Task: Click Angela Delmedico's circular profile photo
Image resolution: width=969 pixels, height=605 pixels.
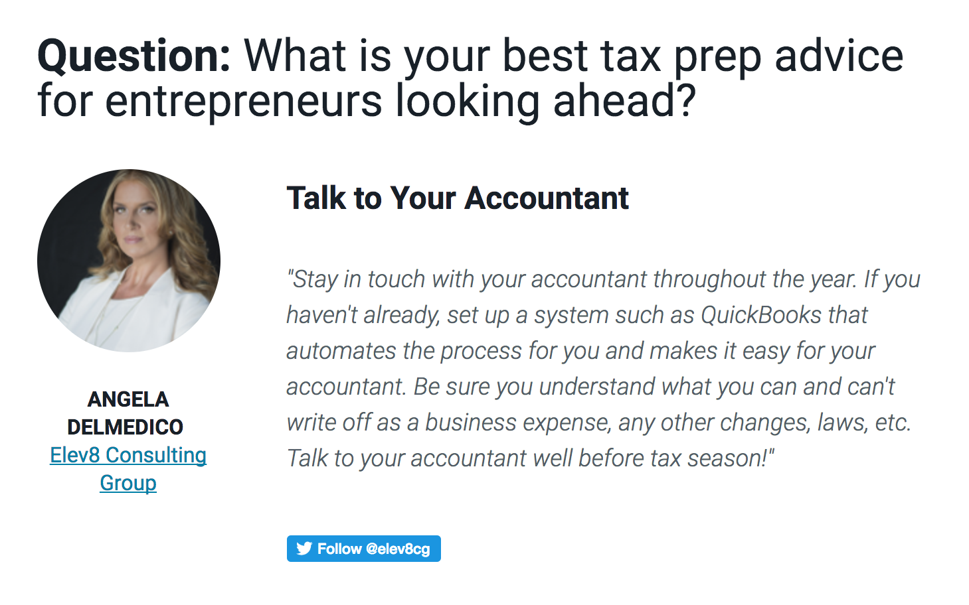Action: click(129, 261)
